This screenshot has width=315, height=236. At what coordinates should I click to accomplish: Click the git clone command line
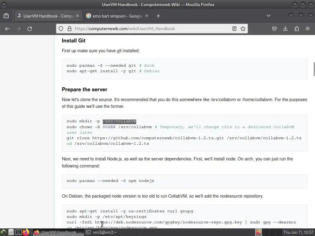(184, 138)
